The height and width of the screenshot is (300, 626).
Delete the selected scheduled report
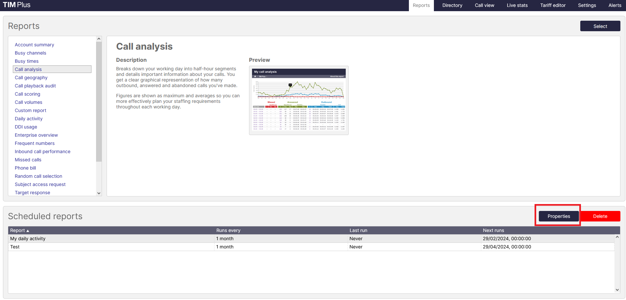(600, 216)
